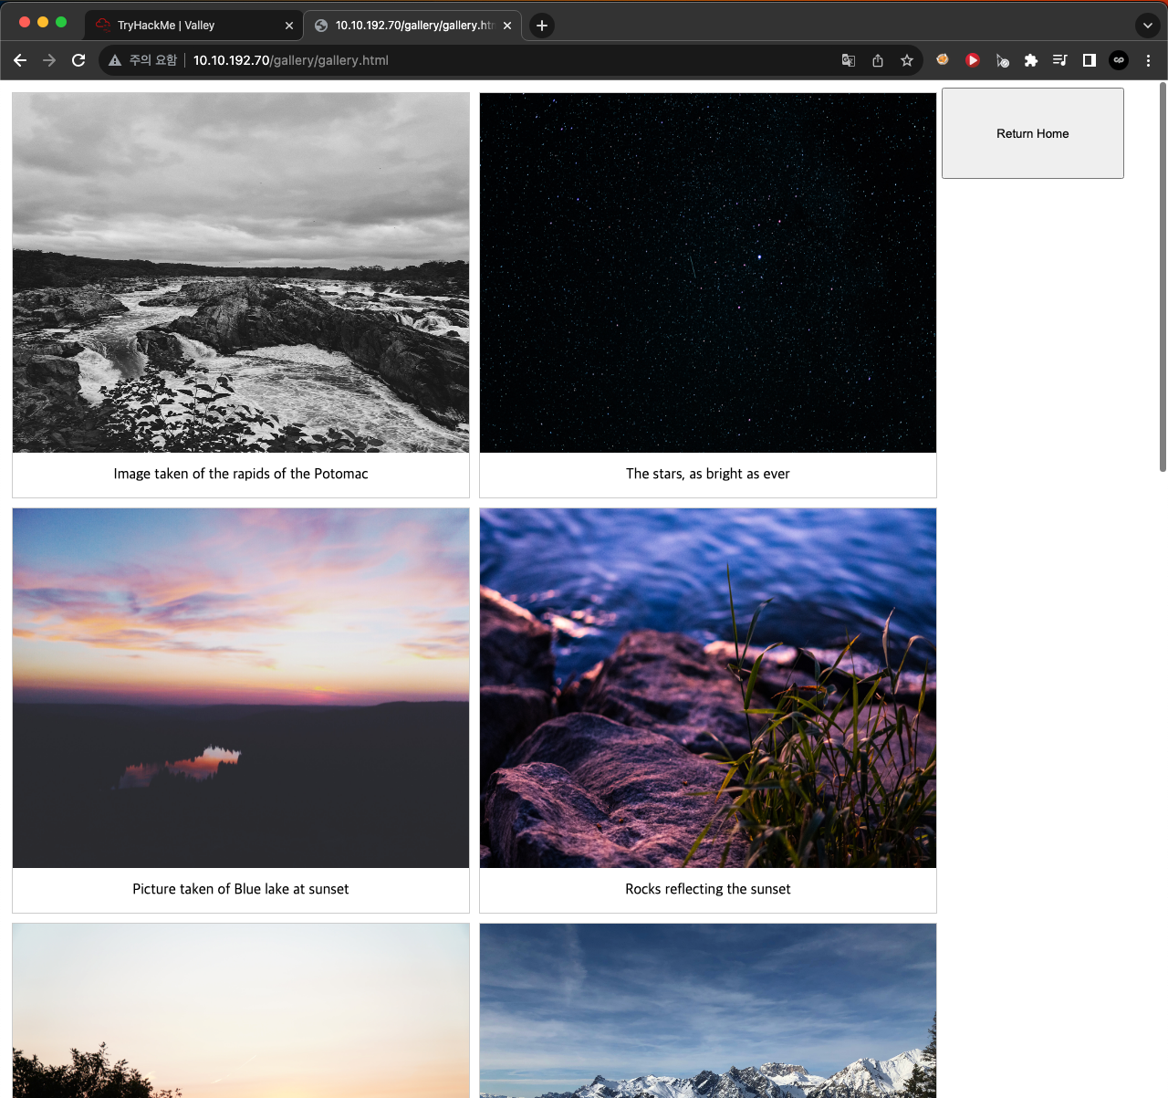The width and height of the screenshot is (1168, 1098).
Task: Click the forward navigation arrow
Action: (x=49, y=60)
